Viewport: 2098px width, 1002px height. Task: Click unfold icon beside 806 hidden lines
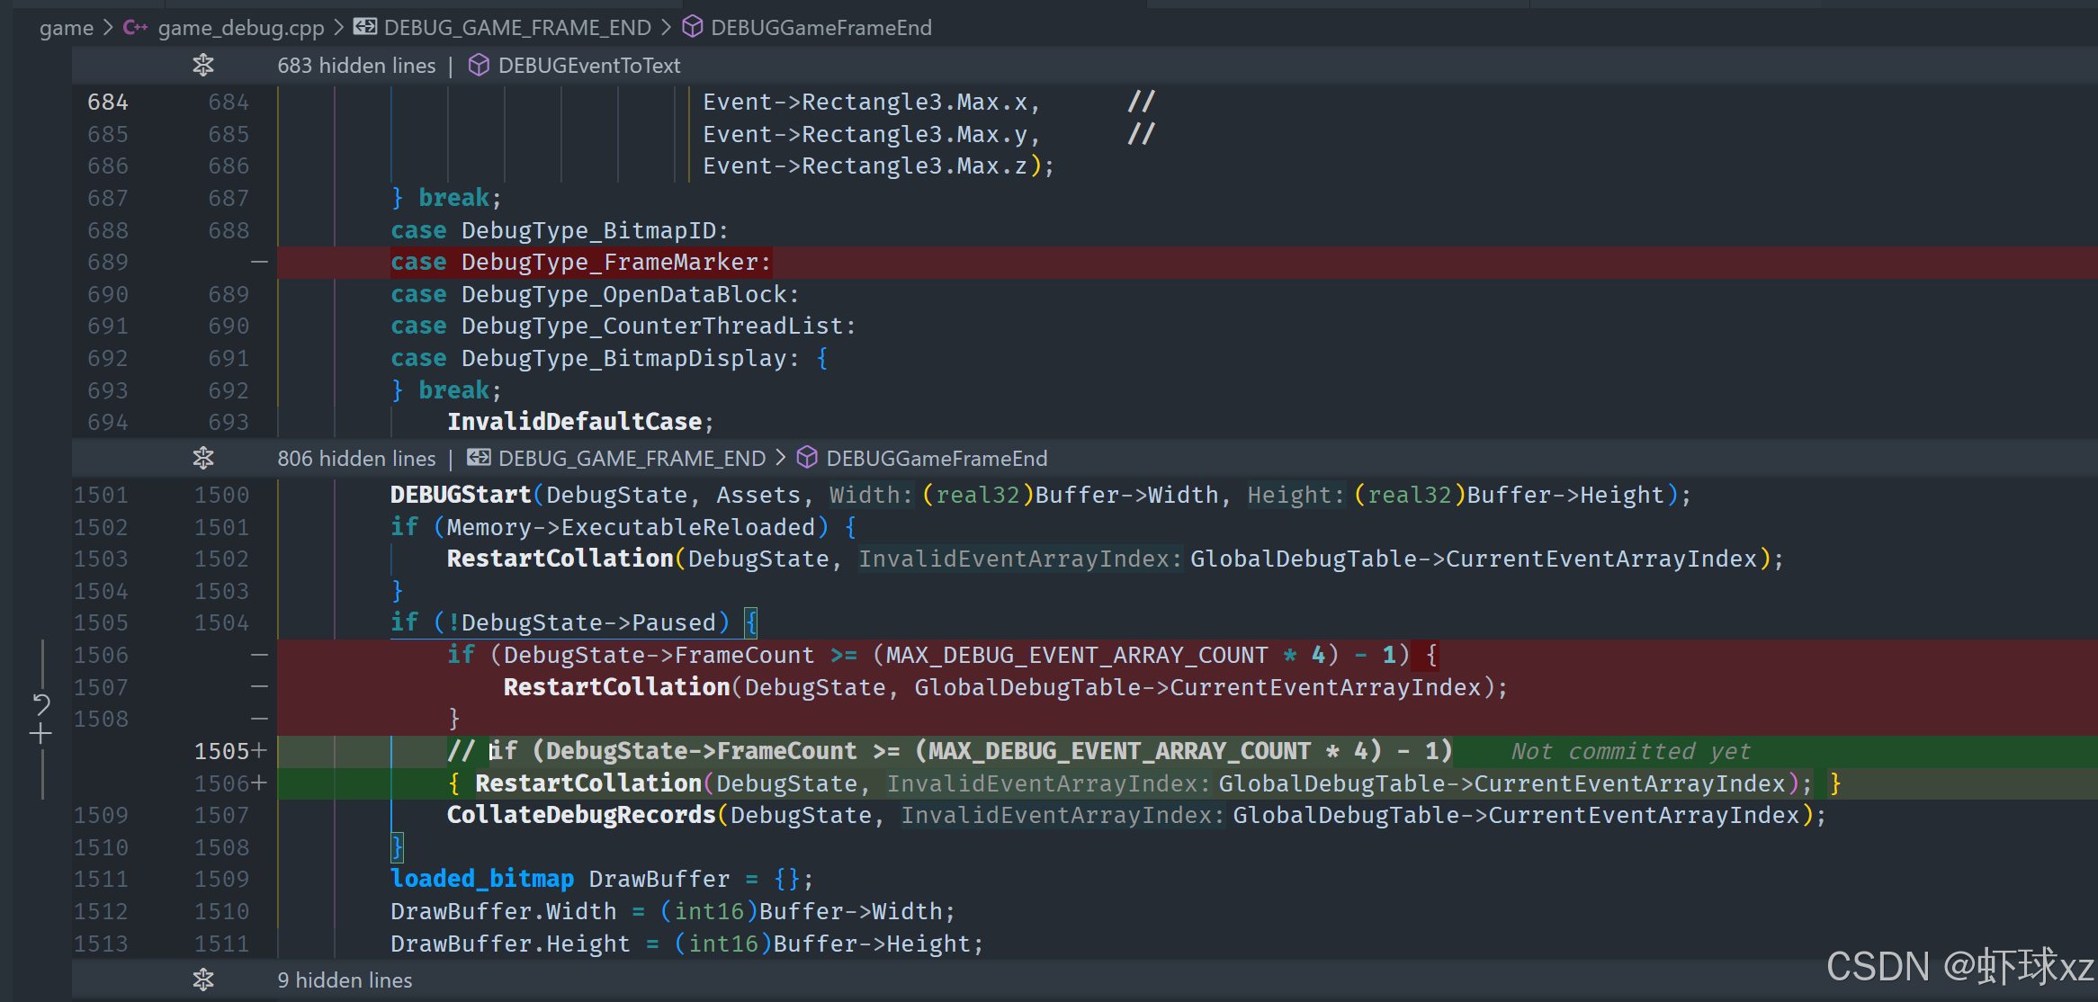tap(203, 458)
